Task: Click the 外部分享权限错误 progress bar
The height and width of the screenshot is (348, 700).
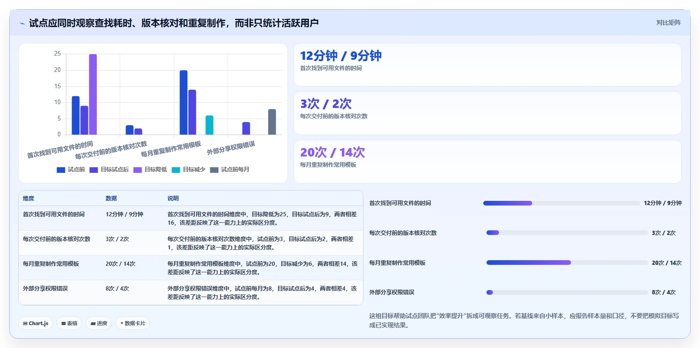Action: (x=567, y=292)
